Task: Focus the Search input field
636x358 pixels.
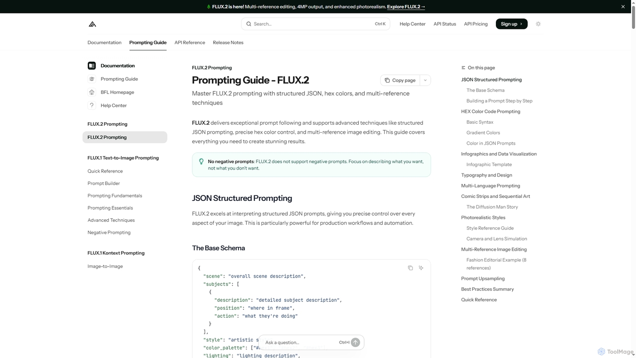Action: point(316,24)
